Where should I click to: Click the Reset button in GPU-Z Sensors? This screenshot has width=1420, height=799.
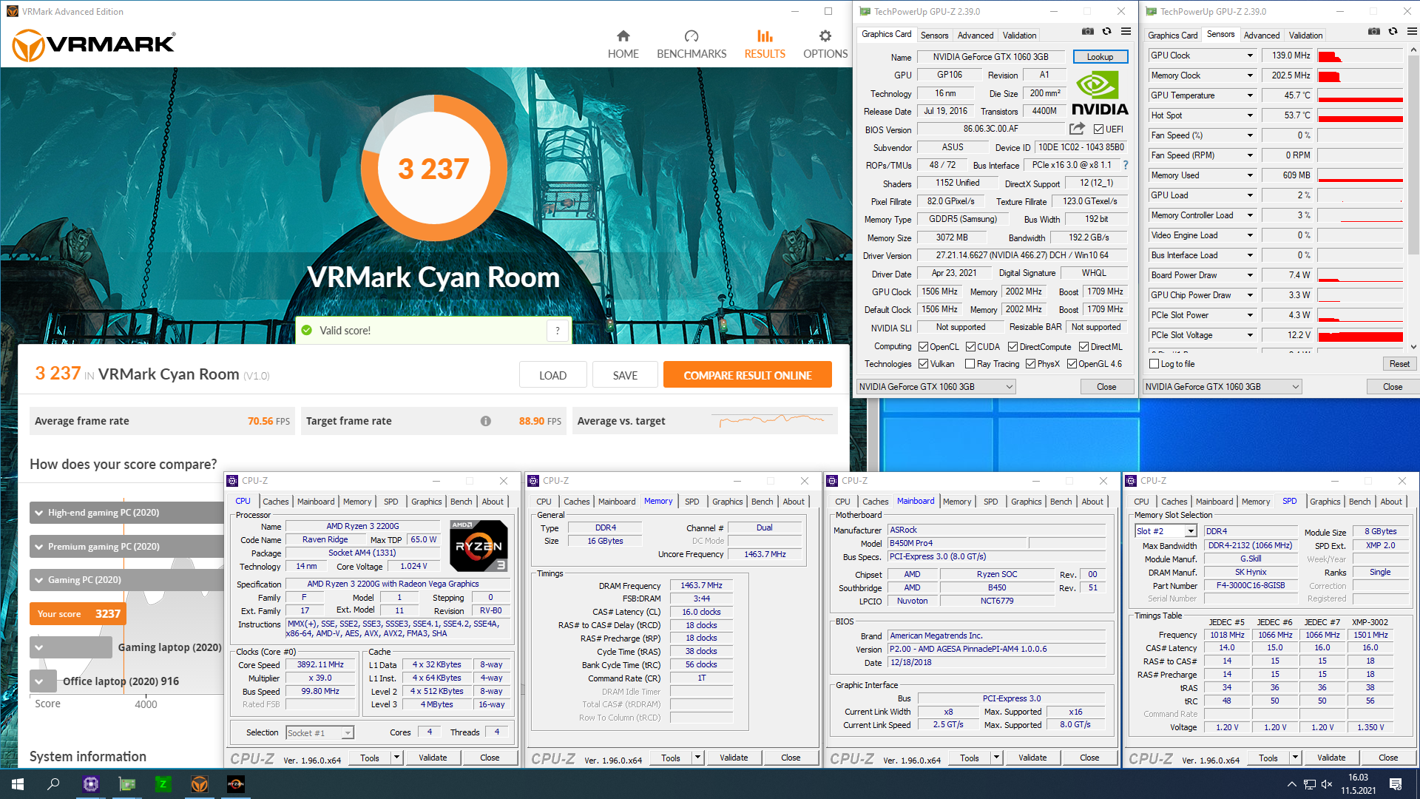tap(1399, 364)
